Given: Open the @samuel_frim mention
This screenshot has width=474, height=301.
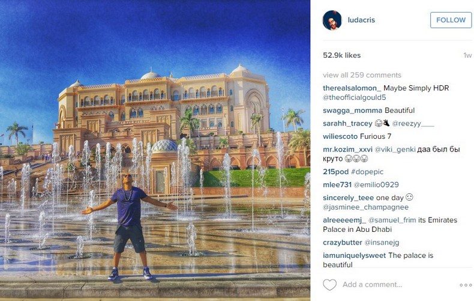Looking at the screenshot, I should coord(392,220).
